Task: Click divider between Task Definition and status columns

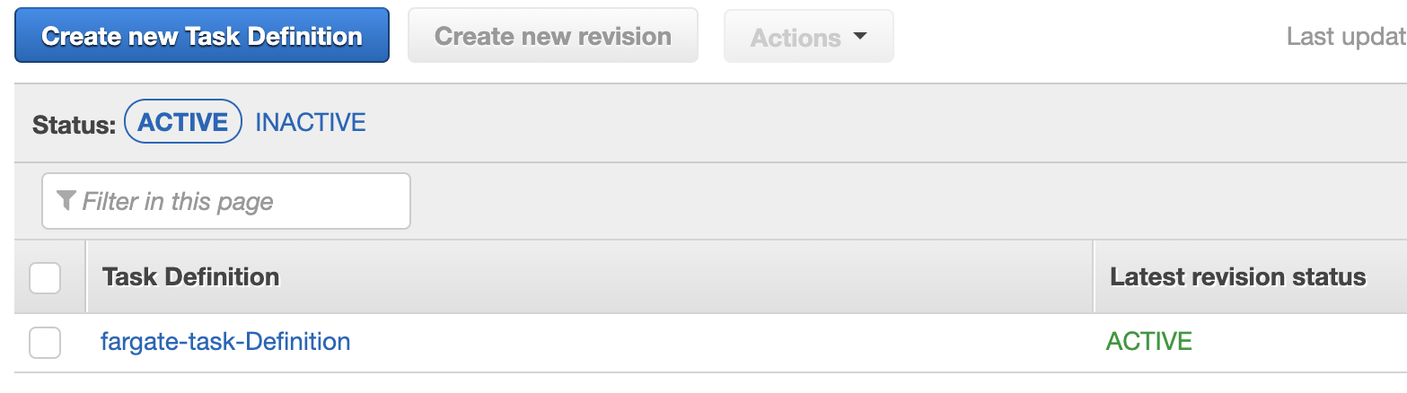Action: pos(1093,276)
